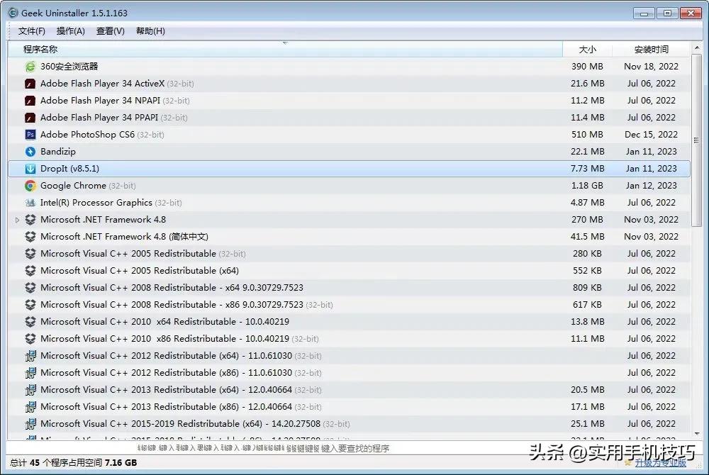Screen dimensions: 709x475
Task: Click the Visual C++ 2005 Redistributable icon
Action: [29, 253]
